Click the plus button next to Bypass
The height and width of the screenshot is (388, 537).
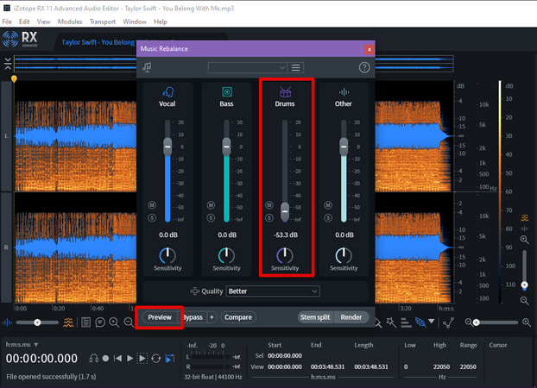click(212, 317)
